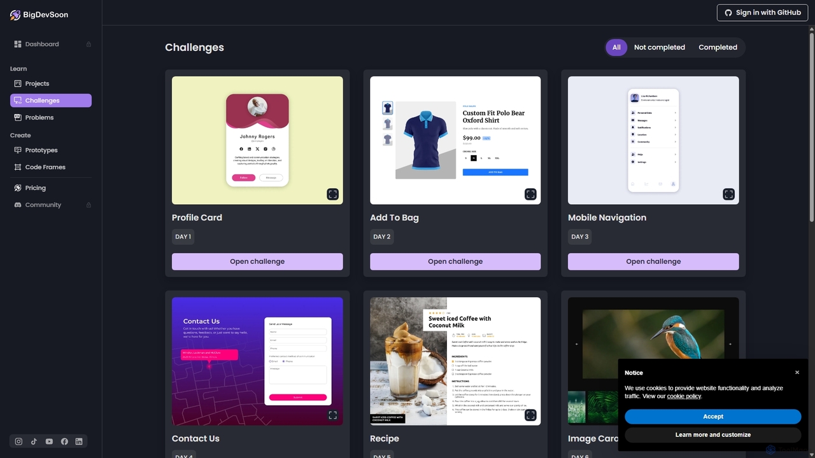Screen dimensions: 815x458
Task: Open the TikTok social link
Action: coord(34,441)
